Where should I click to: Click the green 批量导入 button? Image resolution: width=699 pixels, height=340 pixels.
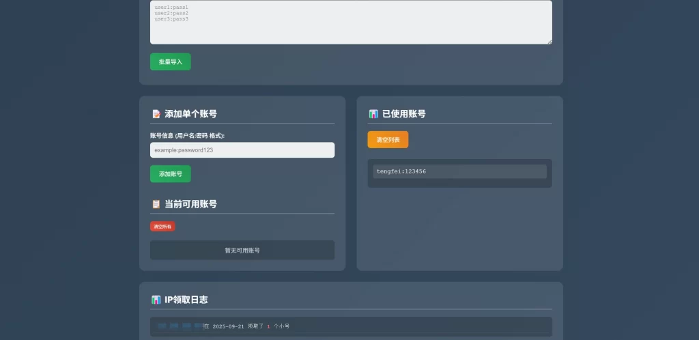point(170,62)
